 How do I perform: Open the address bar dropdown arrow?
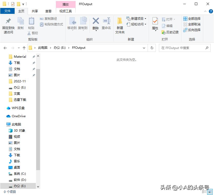pos(144,48)
